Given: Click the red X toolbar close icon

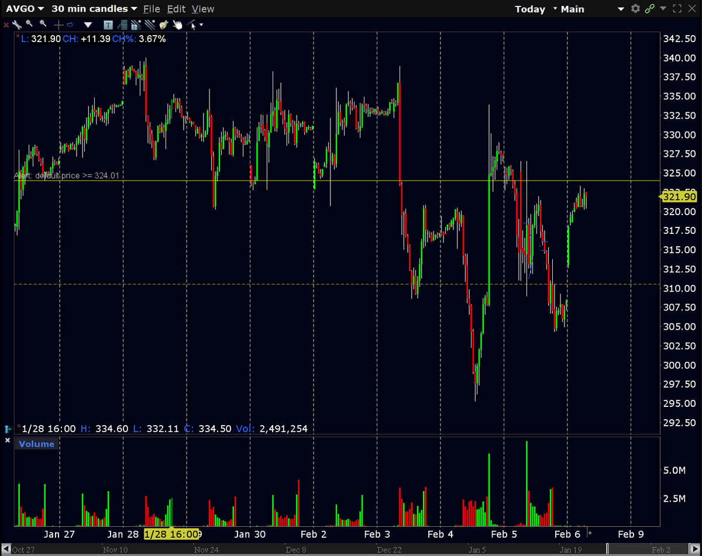Looking at the screenshot, I should coord(6,25).
